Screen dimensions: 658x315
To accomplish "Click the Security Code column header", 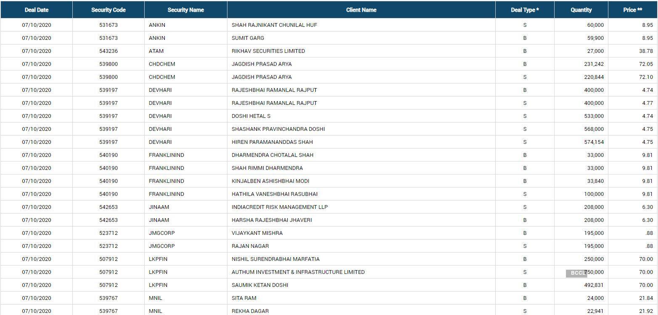I will 108,10.
